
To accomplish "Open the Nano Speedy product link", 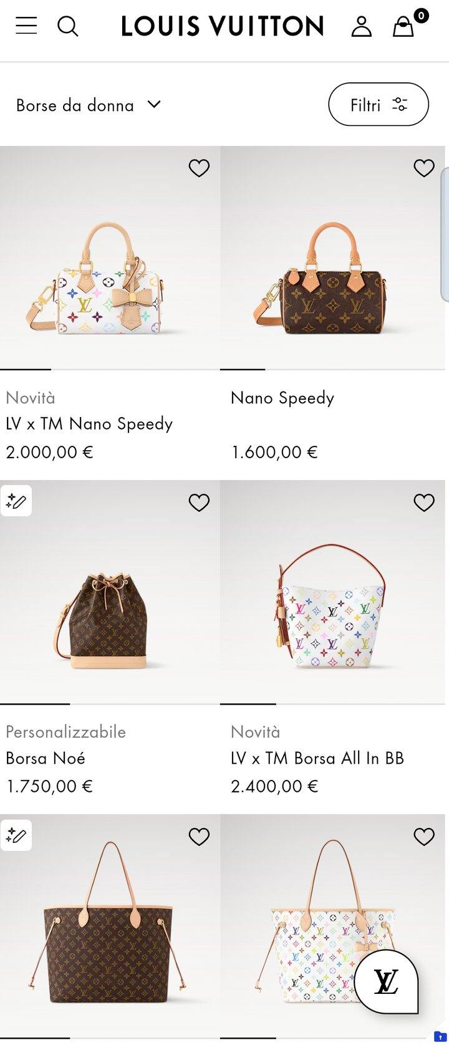I will (x=282, y=398).
